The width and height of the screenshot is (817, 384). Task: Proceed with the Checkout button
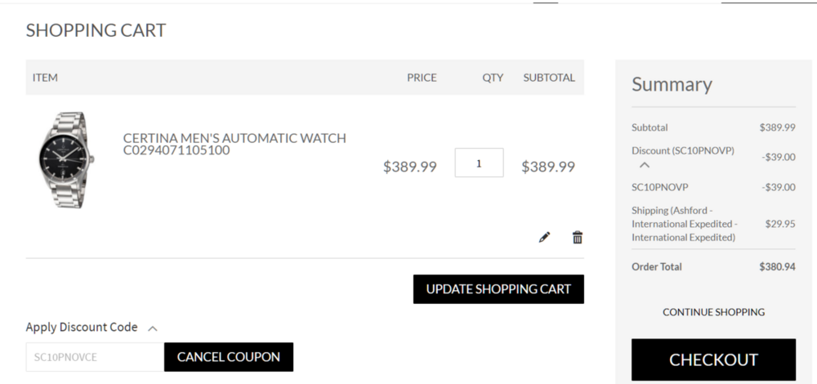coord(713,360)
